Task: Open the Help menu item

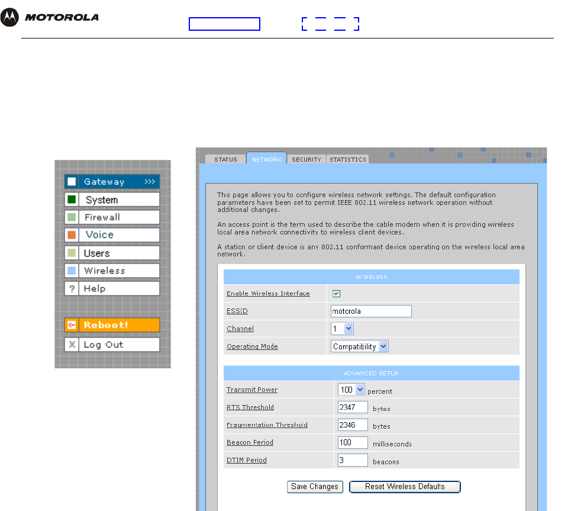Action: click(112, 288)
